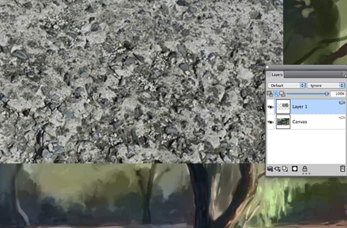
Task: Close the Layers palette with its close dot
Action: pos(267,67)
